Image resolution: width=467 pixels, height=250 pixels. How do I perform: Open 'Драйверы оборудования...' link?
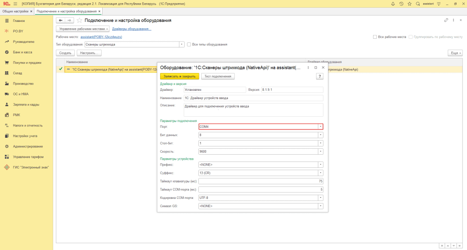click(x=131, y=29)
